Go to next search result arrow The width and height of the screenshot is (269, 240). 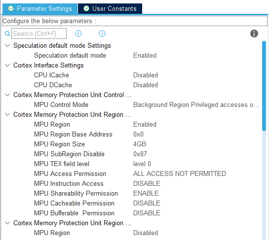102,34
